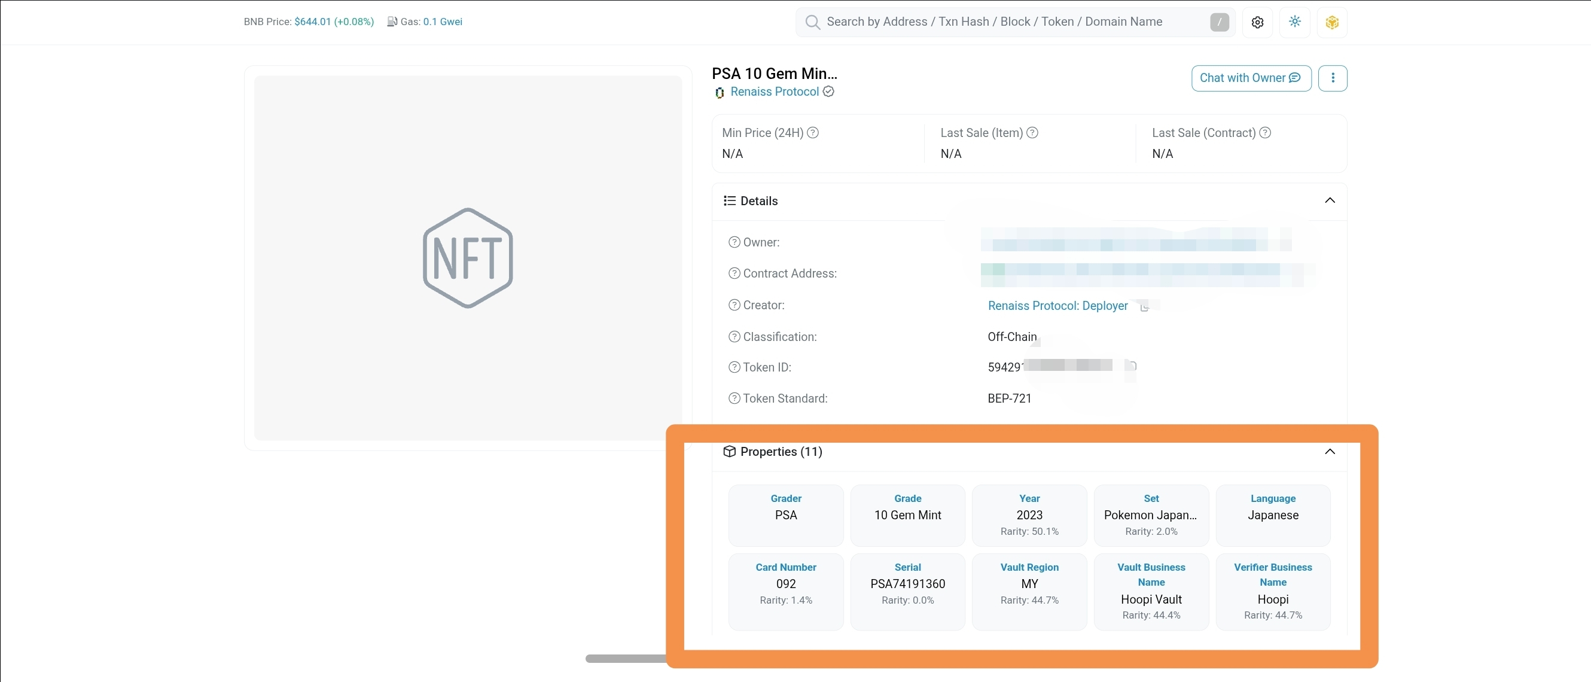
Task: Click the Last Sale (Contract) help icon
Action: click(1265, 133)
